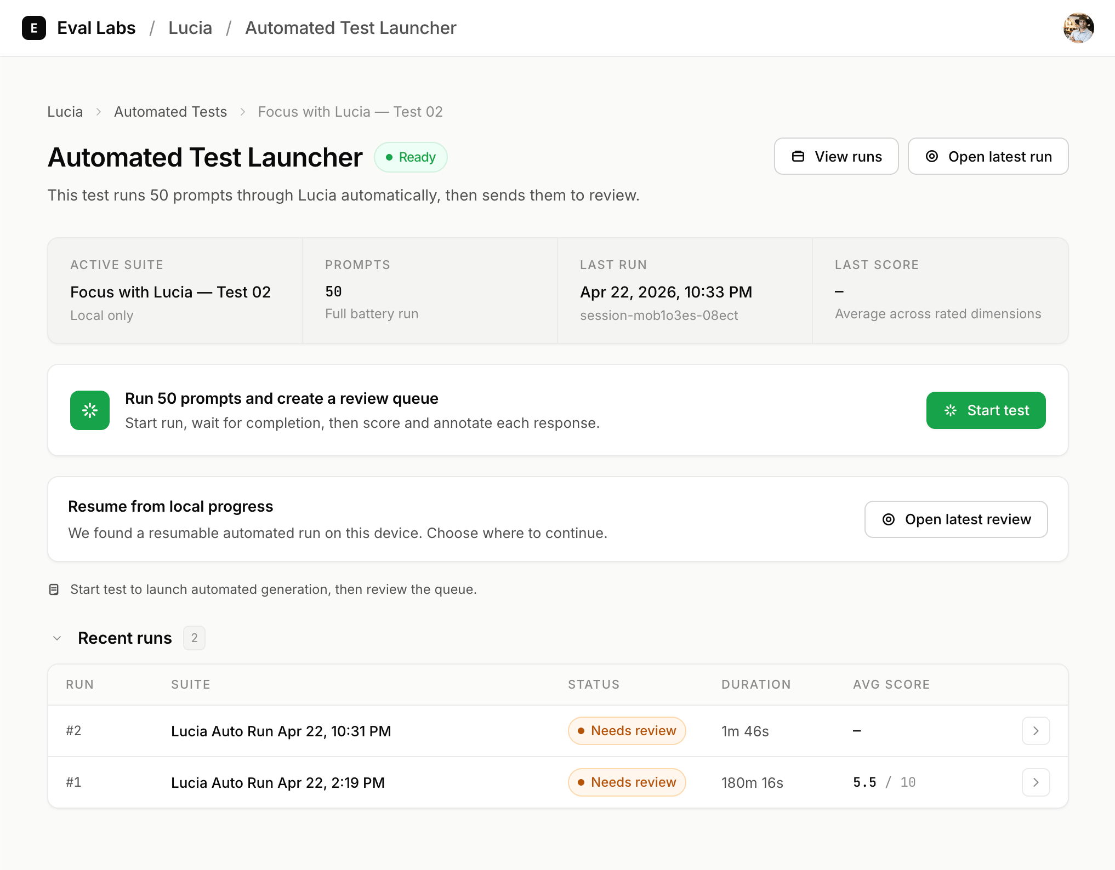Click the Prompts count 50

[x=334, y=291]
